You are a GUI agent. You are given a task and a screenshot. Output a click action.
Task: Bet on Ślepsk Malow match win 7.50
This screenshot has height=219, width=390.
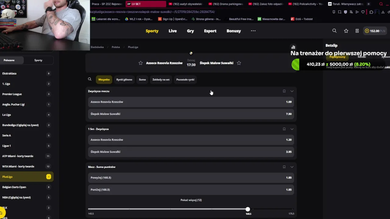191,114
